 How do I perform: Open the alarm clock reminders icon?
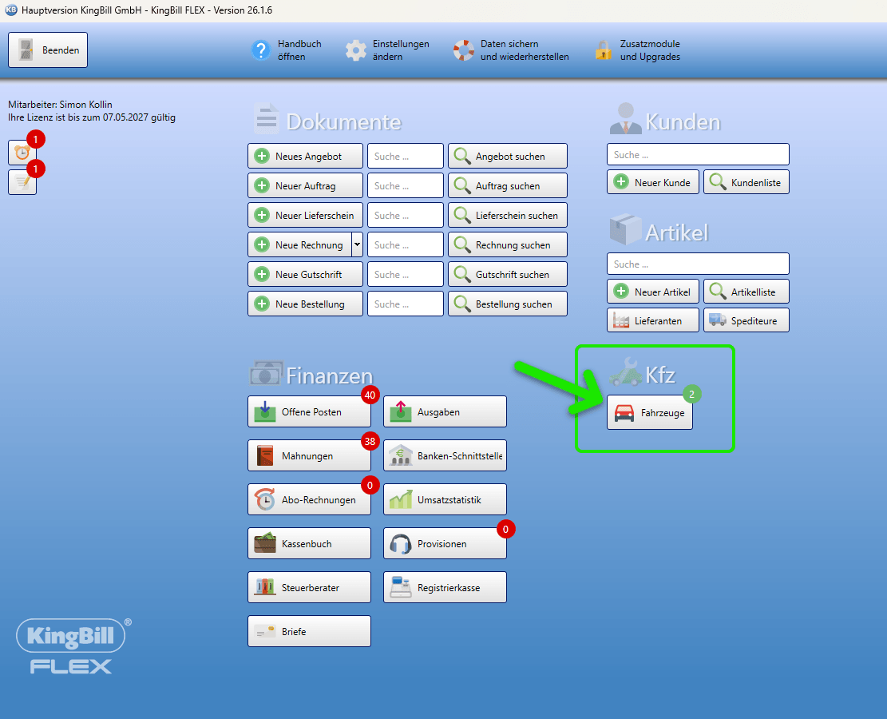tap(22, 153)
